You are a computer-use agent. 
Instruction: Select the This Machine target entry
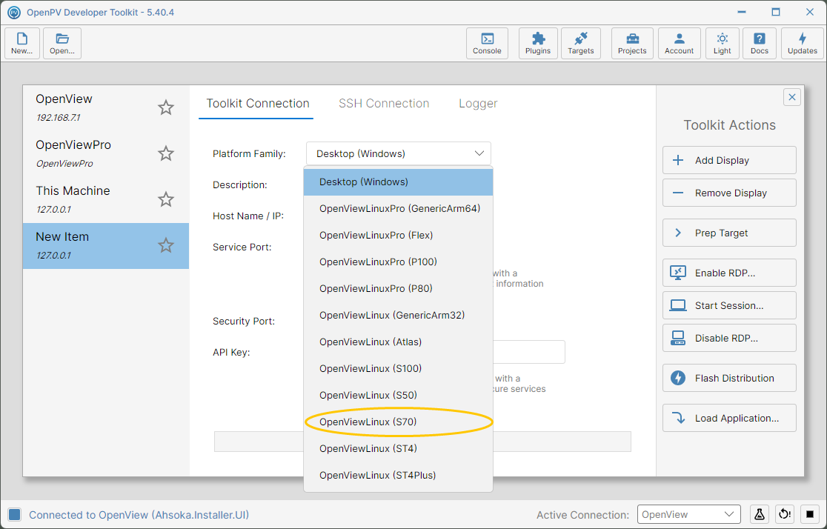click(105, 199)
